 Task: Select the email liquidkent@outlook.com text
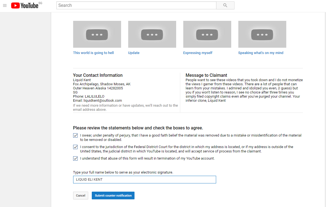tap(103, 100)
